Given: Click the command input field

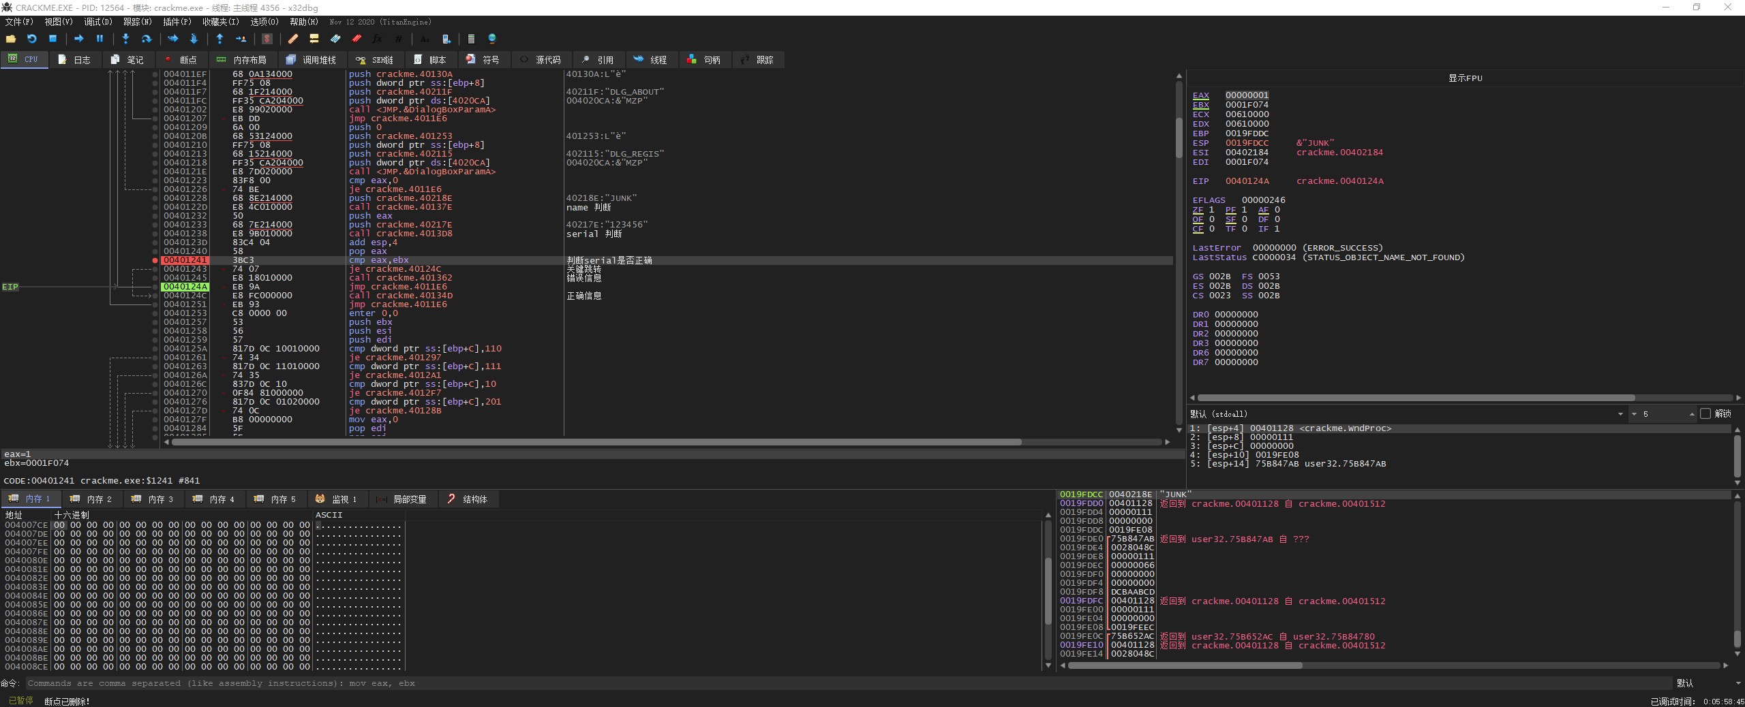Looking at the screenshot, I should click(x=845, y=682).
